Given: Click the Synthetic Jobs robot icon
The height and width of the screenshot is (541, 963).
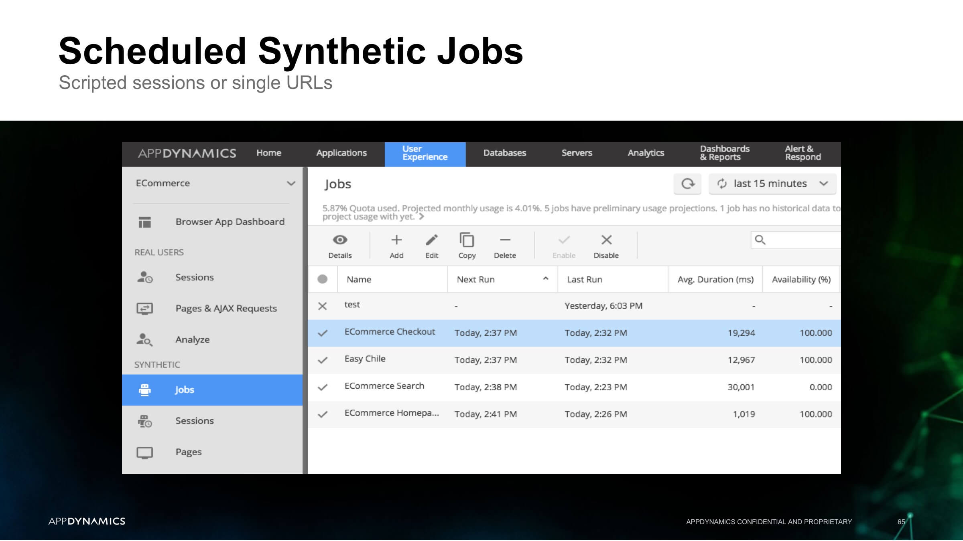Looking at the screenshot, I should tap(144, 390).
